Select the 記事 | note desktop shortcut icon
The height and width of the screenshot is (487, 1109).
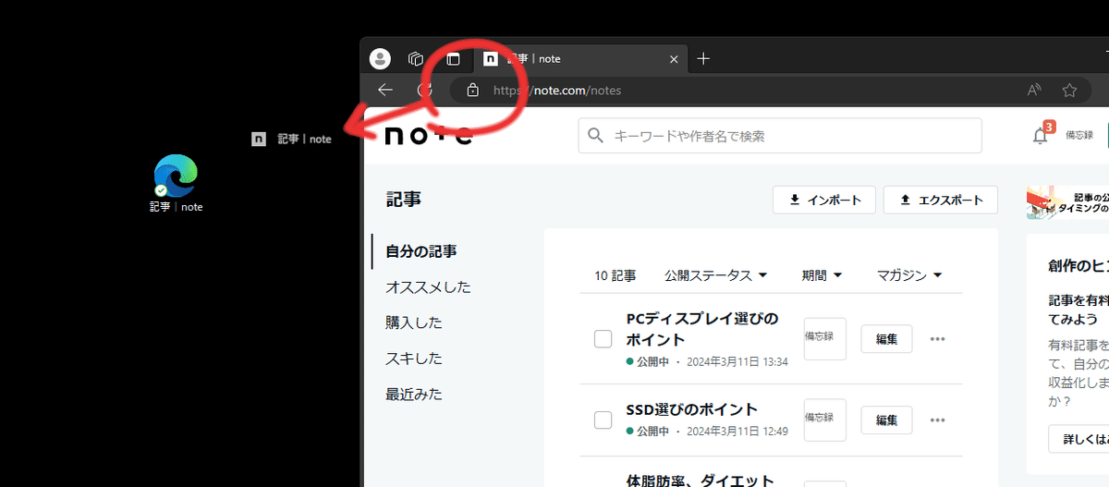pyautogui.click(x=176, y=185)
